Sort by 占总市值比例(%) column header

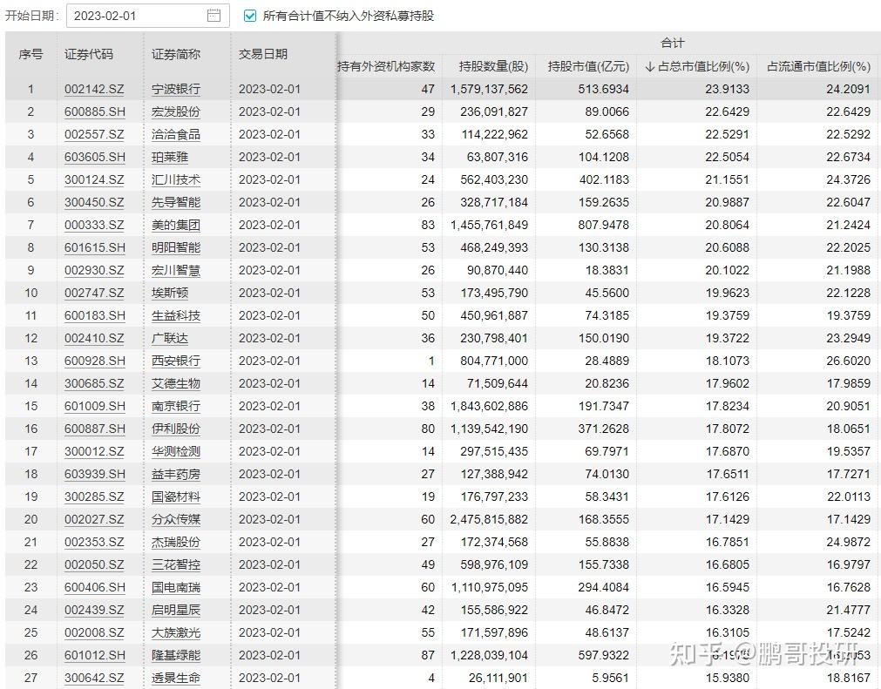697,66
